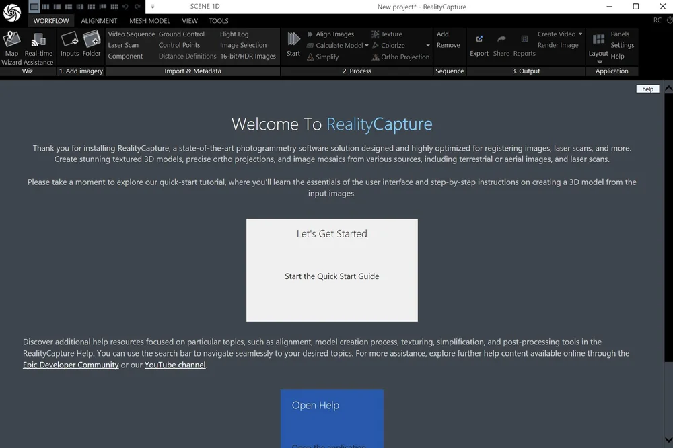Click the Layout grid icon

click(599, 39)
